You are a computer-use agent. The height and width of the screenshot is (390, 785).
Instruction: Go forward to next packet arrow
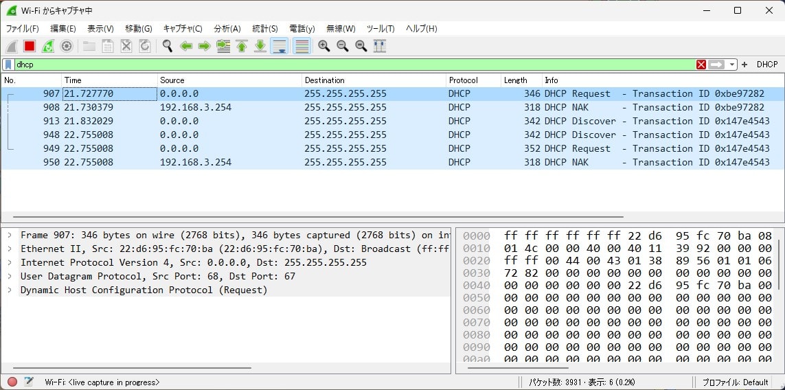[x=204, y=47]
